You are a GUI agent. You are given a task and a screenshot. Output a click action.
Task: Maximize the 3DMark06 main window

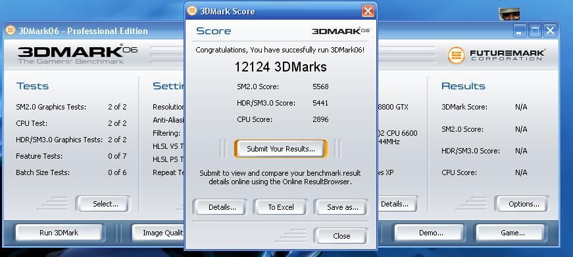click(x=535, y=31)
